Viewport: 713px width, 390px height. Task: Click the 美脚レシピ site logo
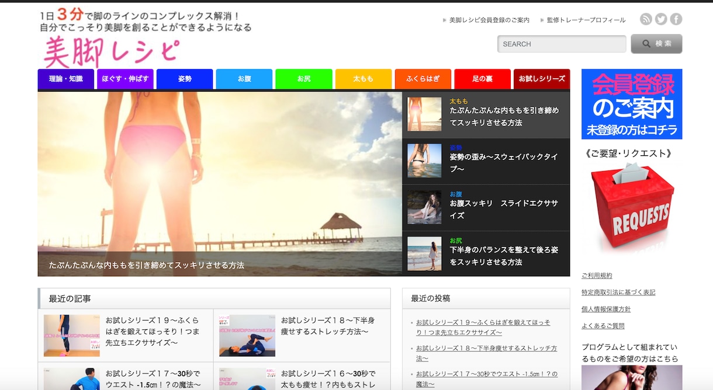click(x=111, y=51)
